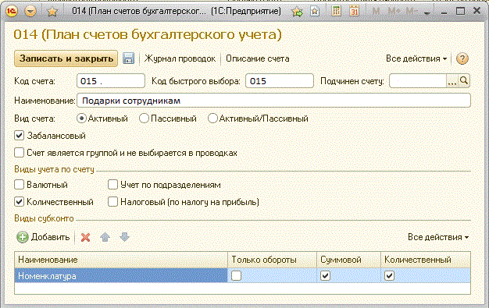Check Учет по подразделениям checkbox
Screen dimensions: 489x308
pyautogui.click(x=112, y=184)
